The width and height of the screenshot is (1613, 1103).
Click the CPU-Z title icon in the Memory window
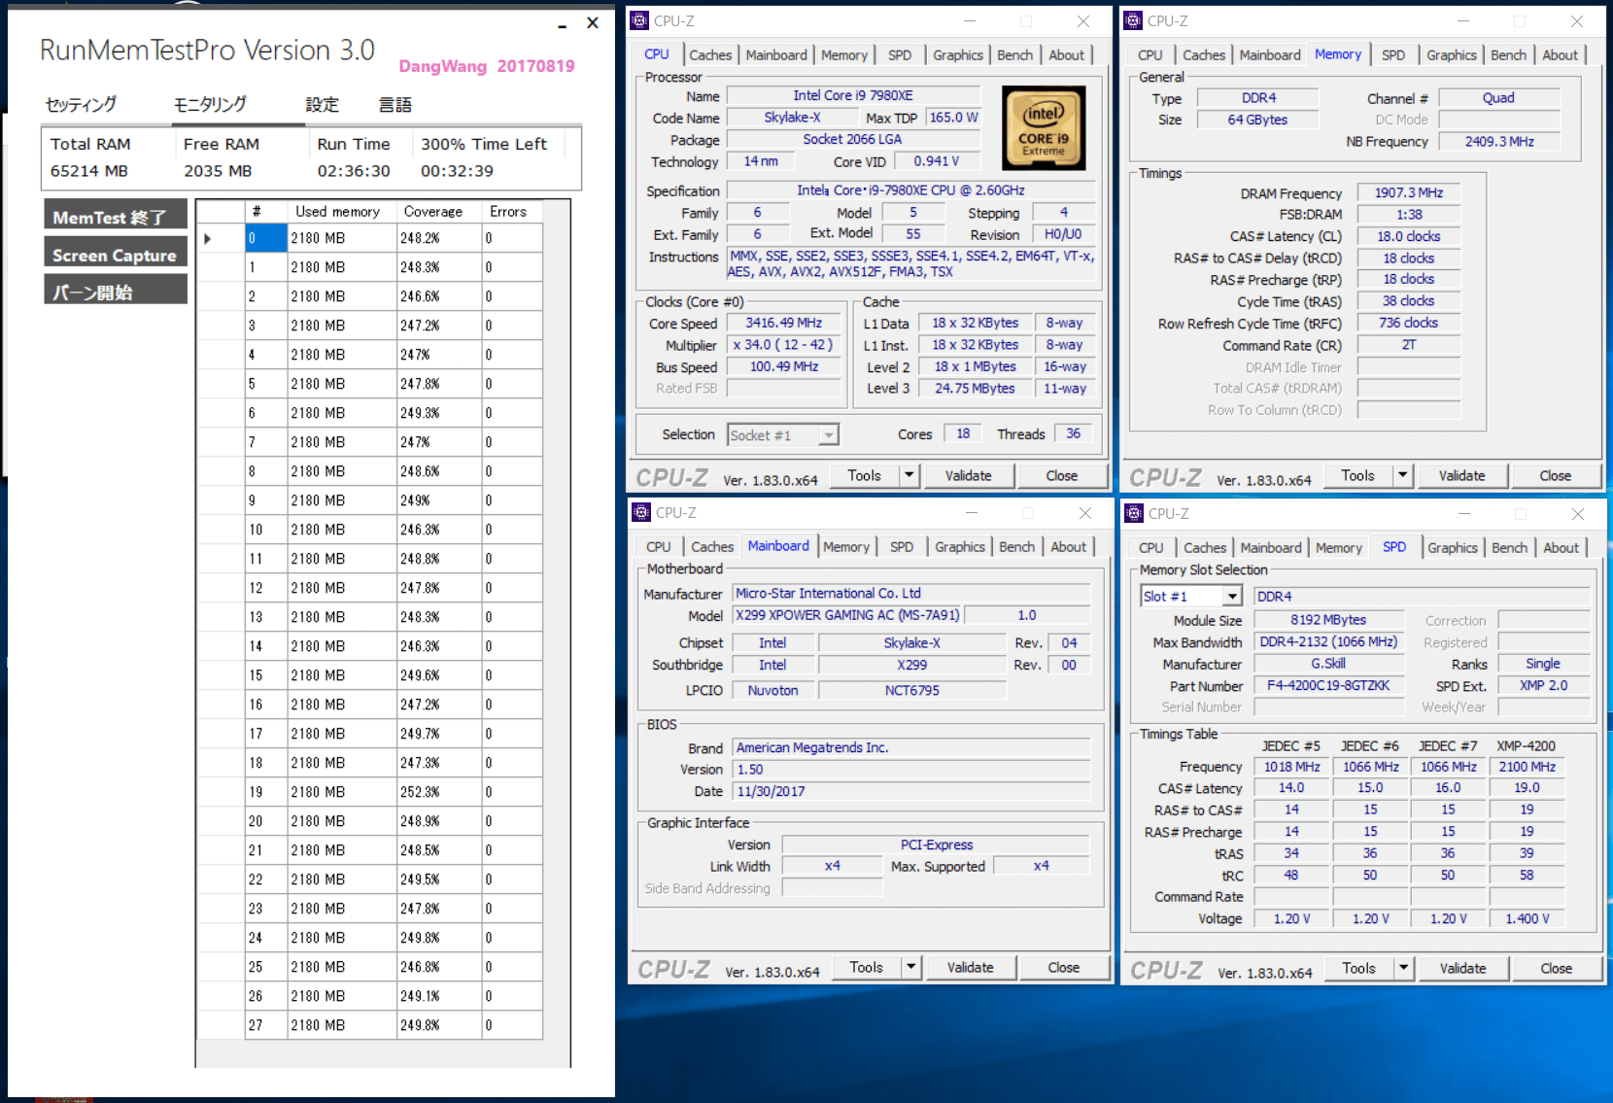(x=1133, y=20)
